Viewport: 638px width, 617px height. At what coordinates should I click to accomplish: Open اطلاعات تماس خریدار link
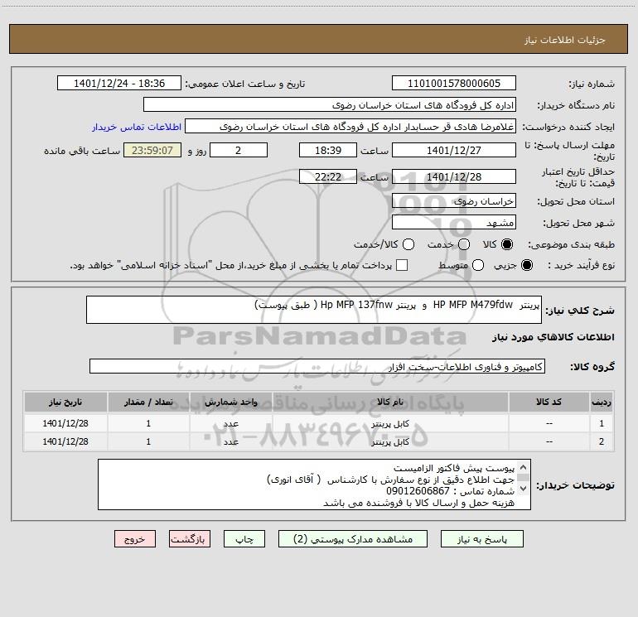click(137, 127)
